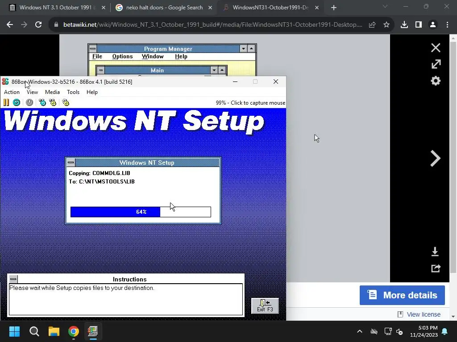
Task: Open the 86Box Help menu
Action: tap(92, 92)
